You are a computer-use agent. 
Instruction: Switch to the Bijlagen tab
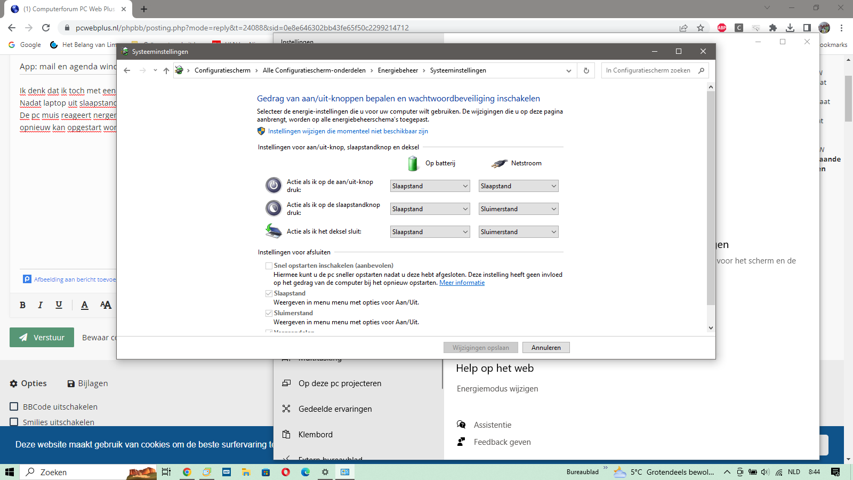pyautogui.click(x=87, y=383)
